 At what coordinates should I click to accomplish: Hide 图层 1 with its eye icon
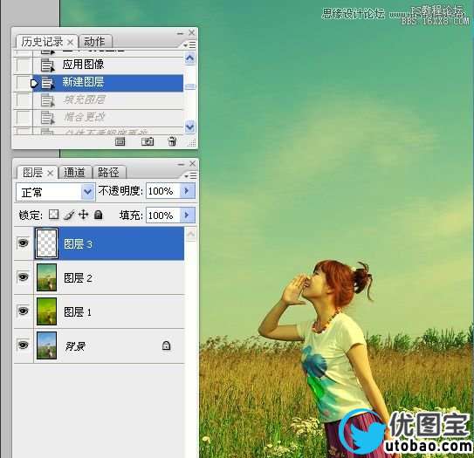(24, 311)
